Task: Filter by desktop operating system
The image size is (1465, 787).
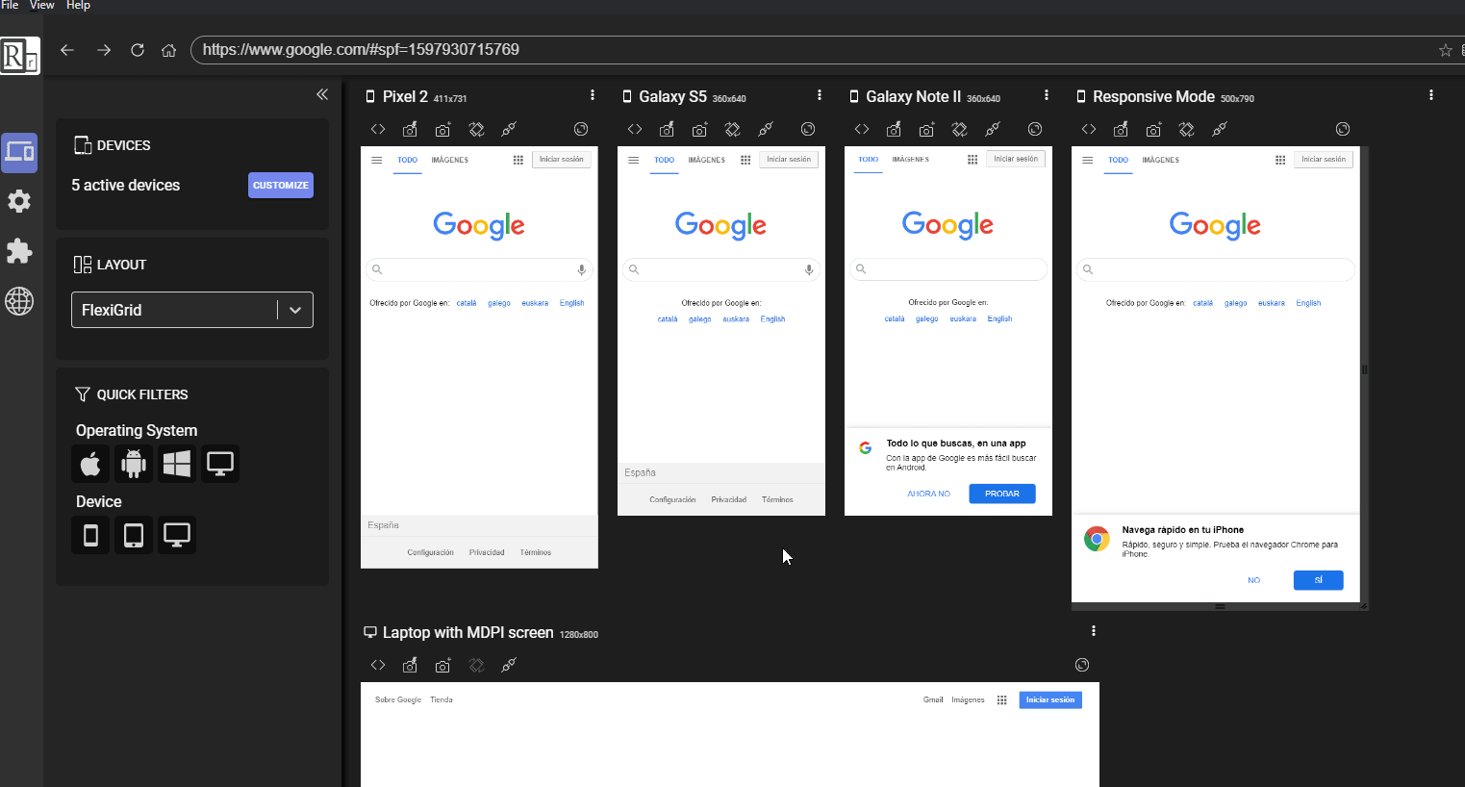Action: click(x=220, y=464)
